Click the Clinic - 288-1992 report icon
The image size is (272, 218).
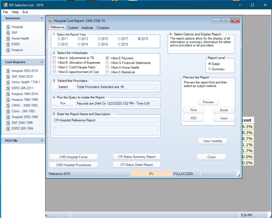(8, 111)
